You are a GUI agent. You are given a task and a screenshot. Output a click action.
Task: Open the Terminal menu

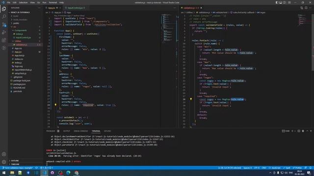coord(53,2)
